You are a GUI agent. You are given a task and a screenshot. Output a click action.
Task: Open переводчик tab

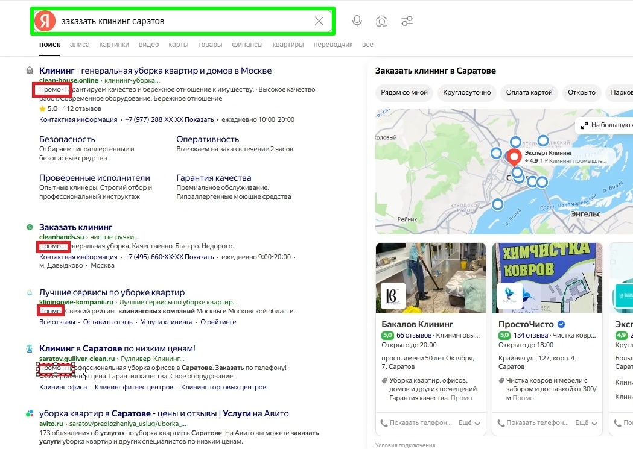click(x=333, y=45)
